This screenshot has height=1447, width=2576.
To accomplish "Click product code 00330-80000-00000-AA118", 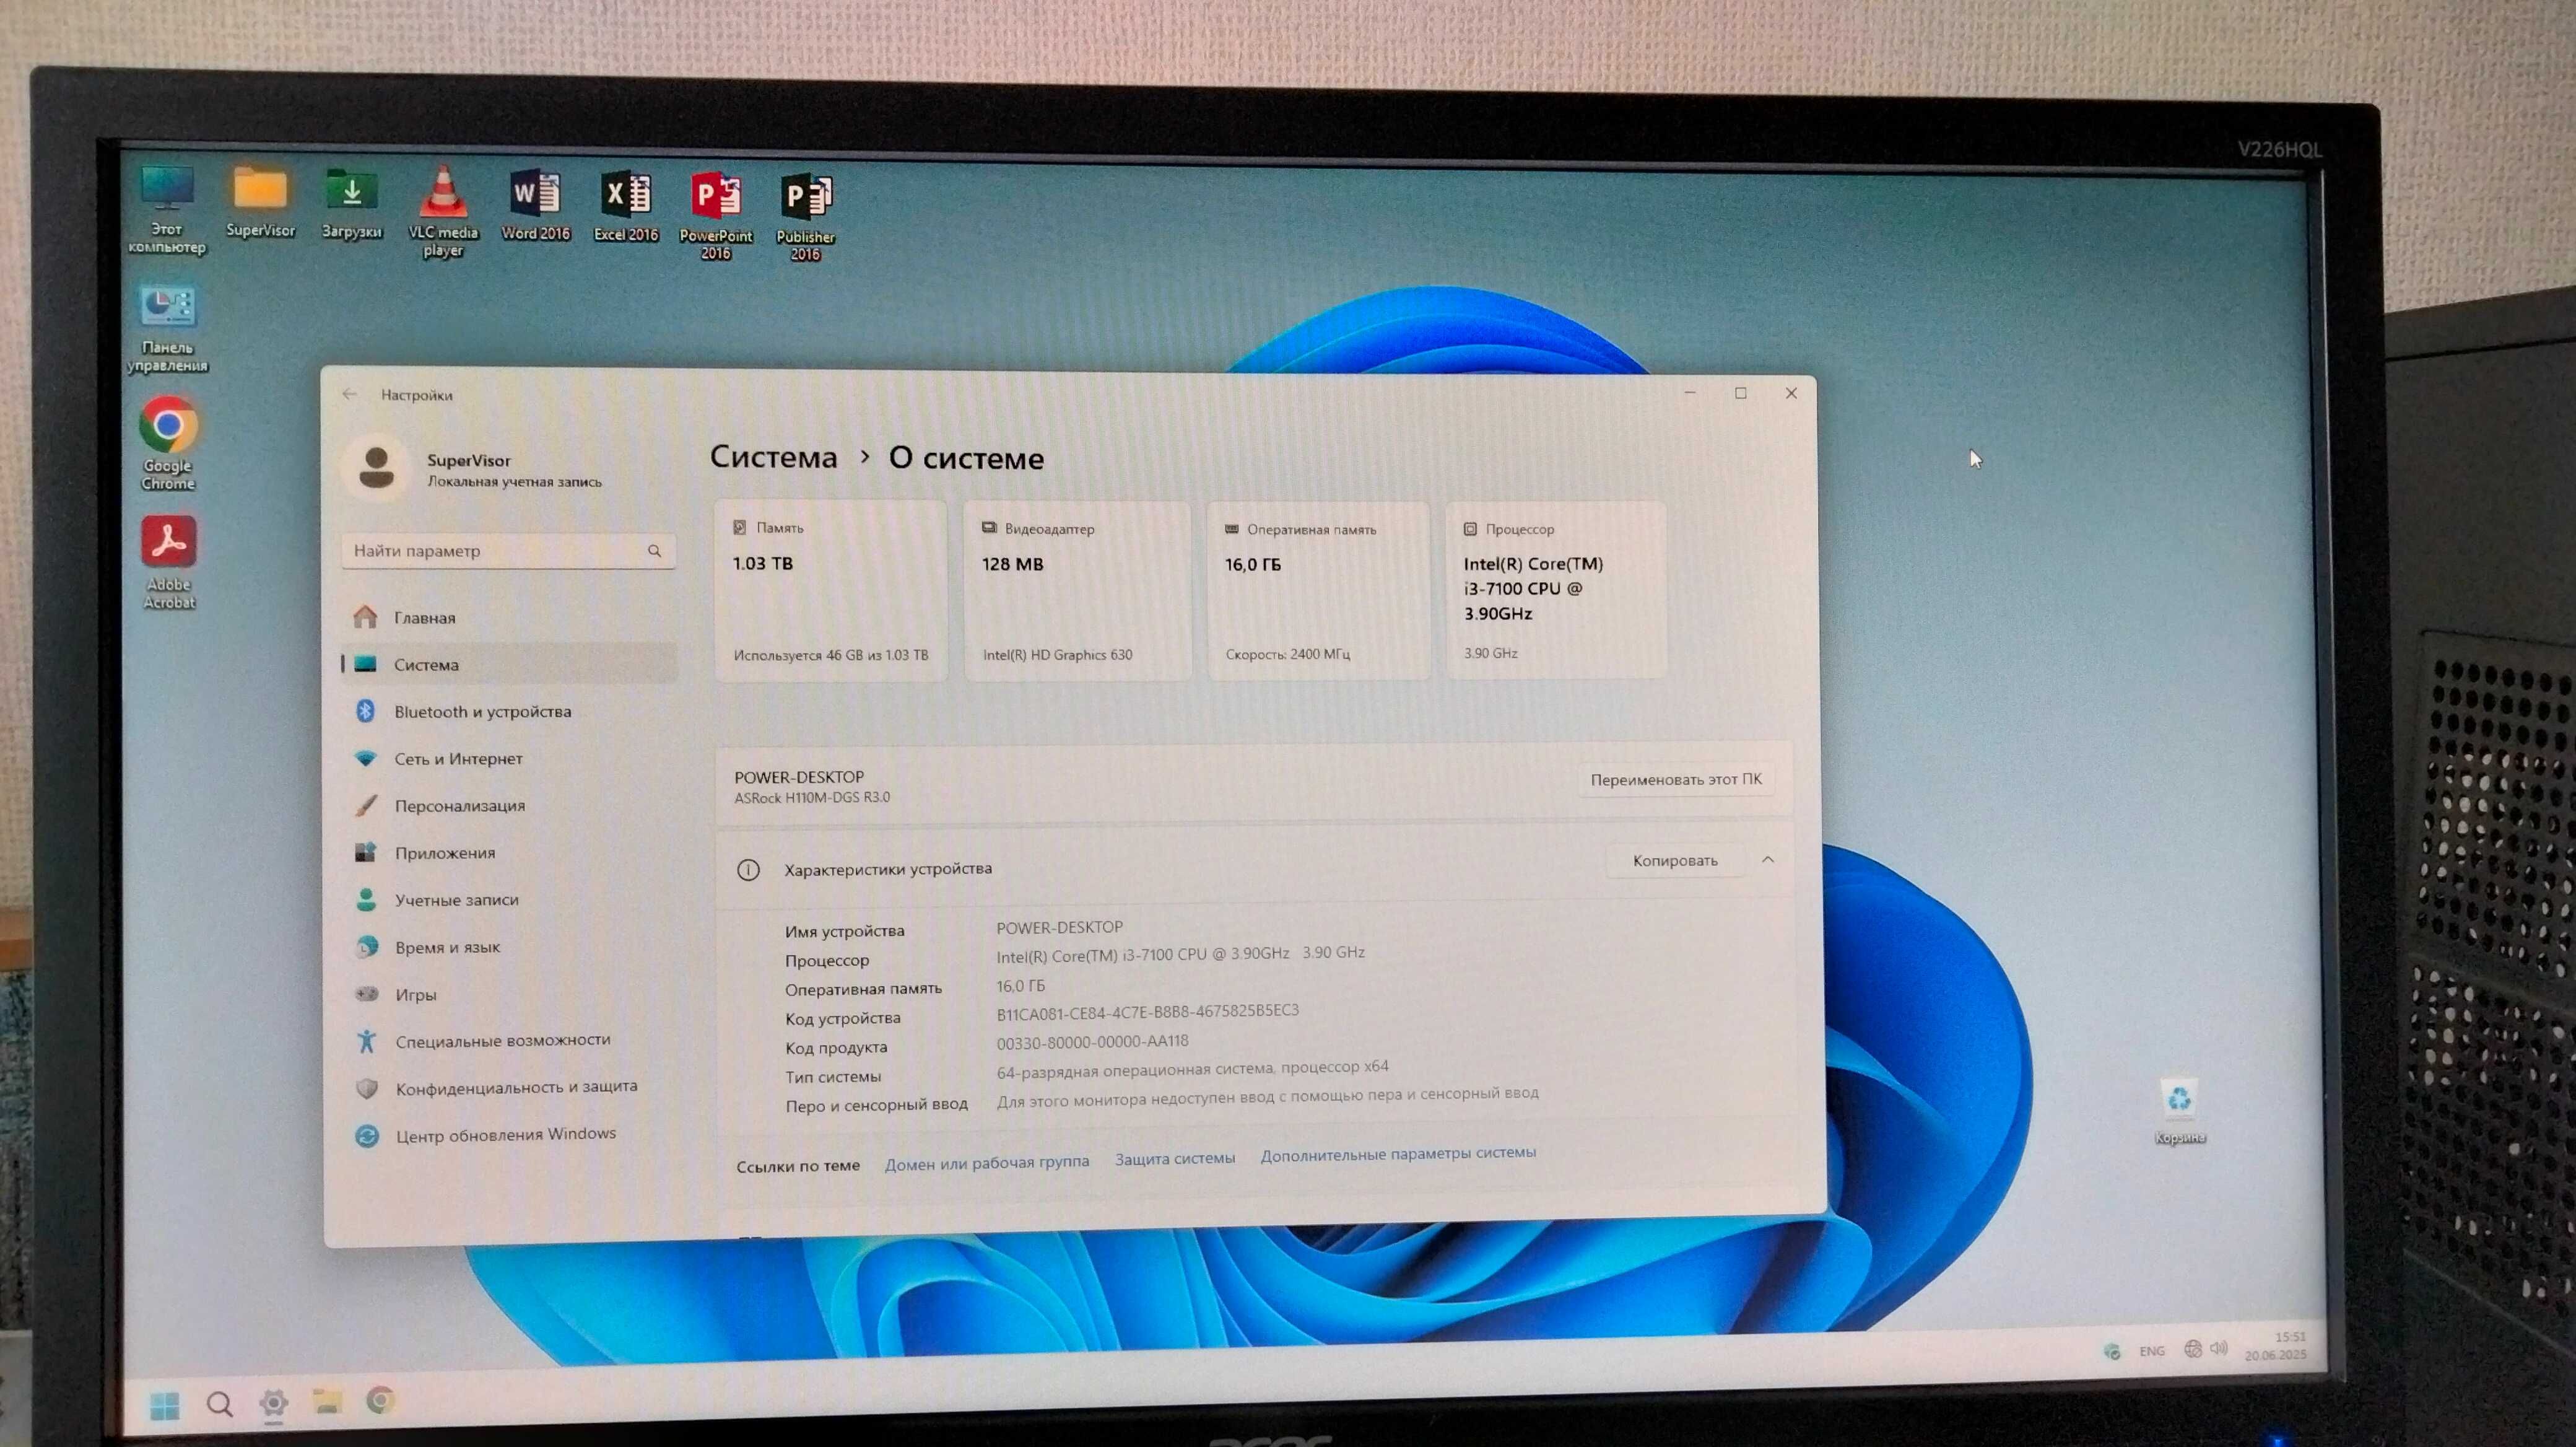I will pos(1092,1042).
